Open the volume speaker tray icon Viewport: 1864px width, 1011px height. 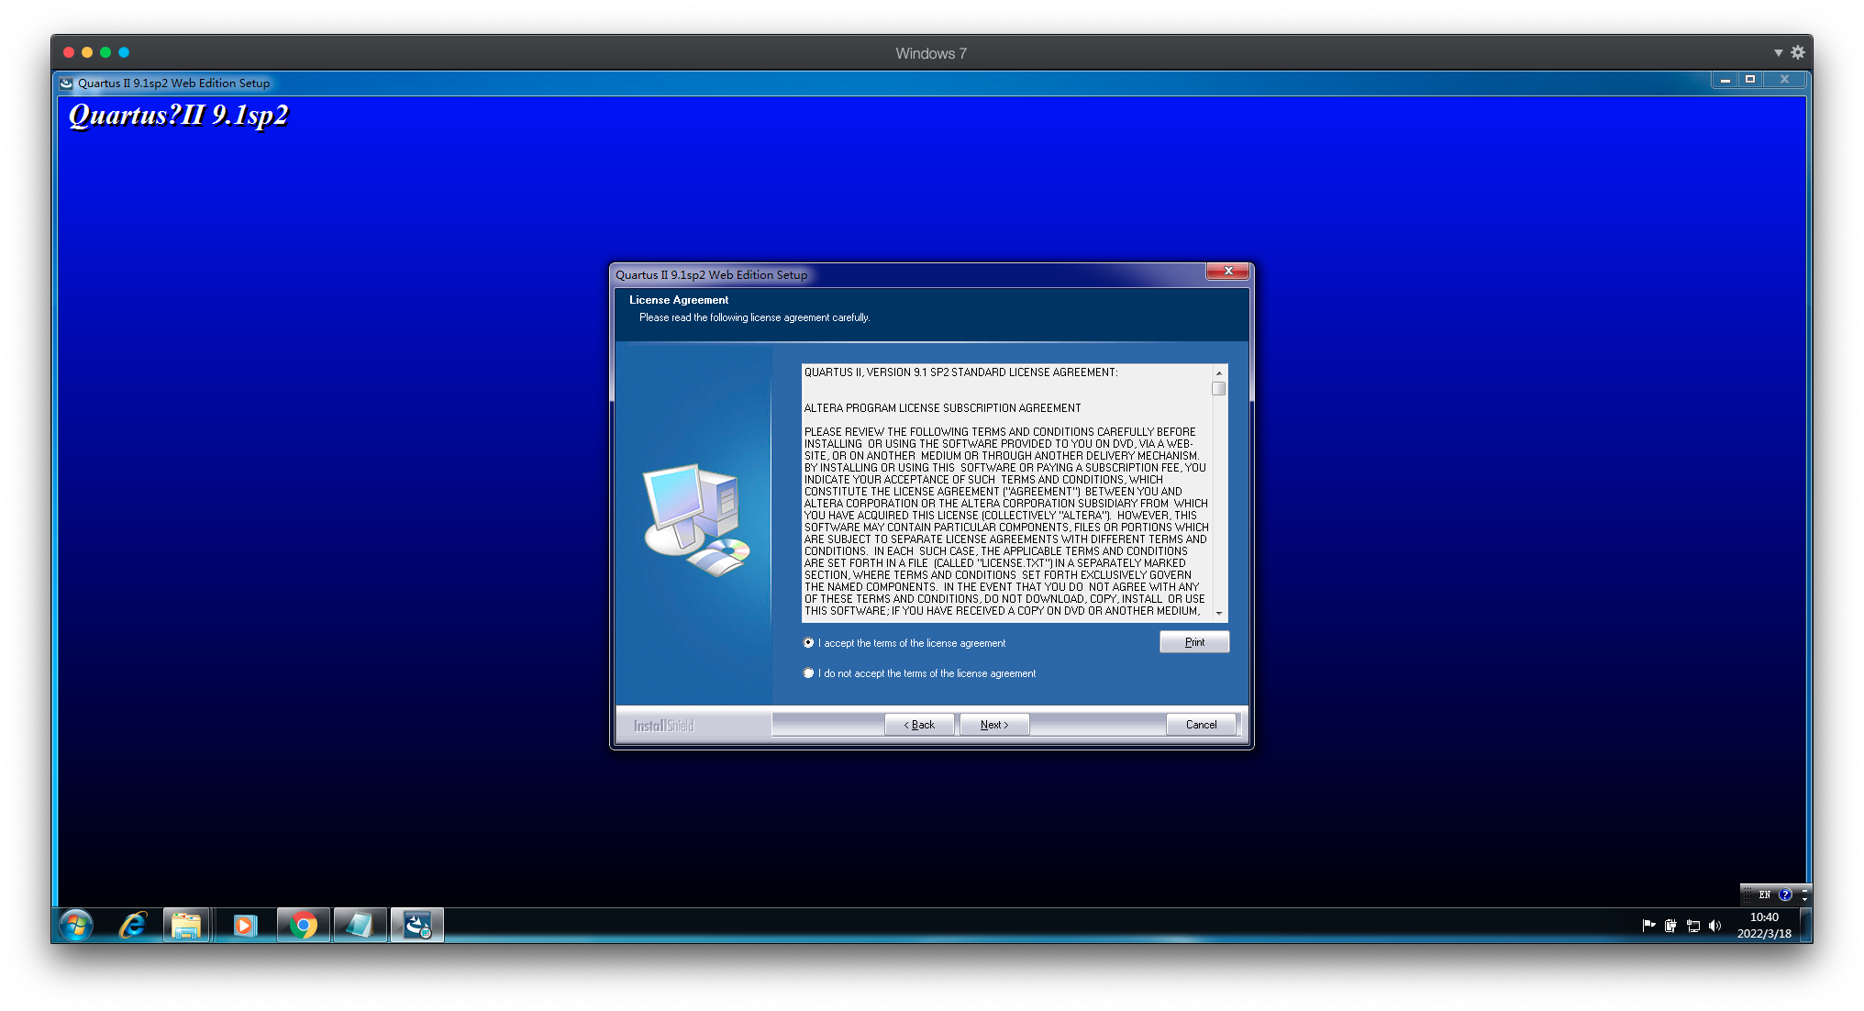tap(1715, 926)
